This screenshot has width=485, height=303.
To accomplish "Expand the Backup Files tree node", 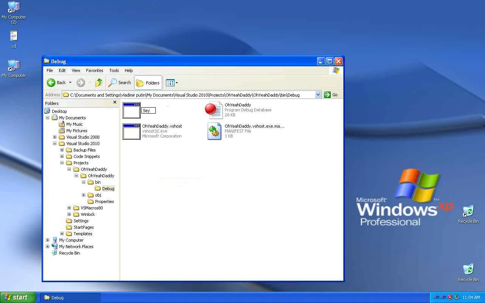I will (x=62, y=150).
